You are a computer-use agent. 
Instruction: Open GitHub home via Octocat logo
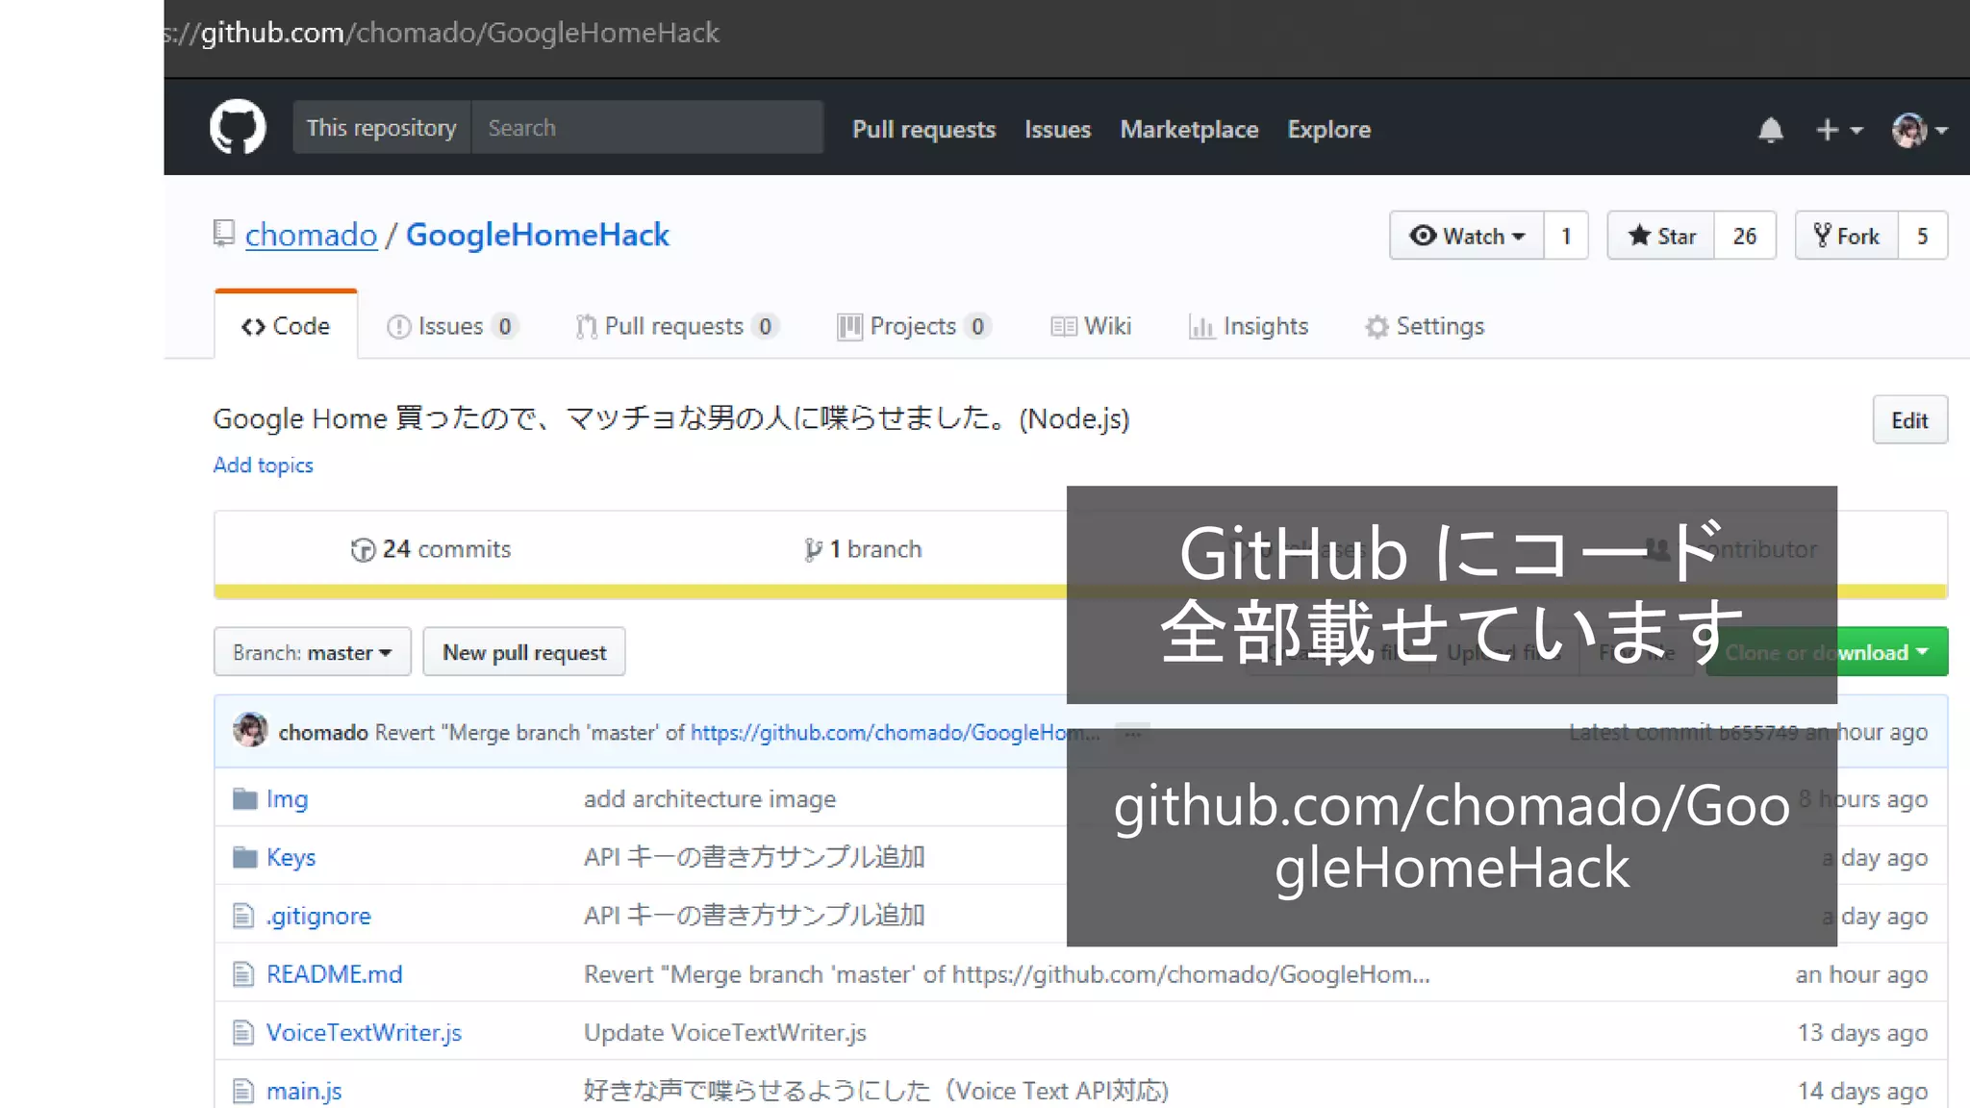(238, 127)
